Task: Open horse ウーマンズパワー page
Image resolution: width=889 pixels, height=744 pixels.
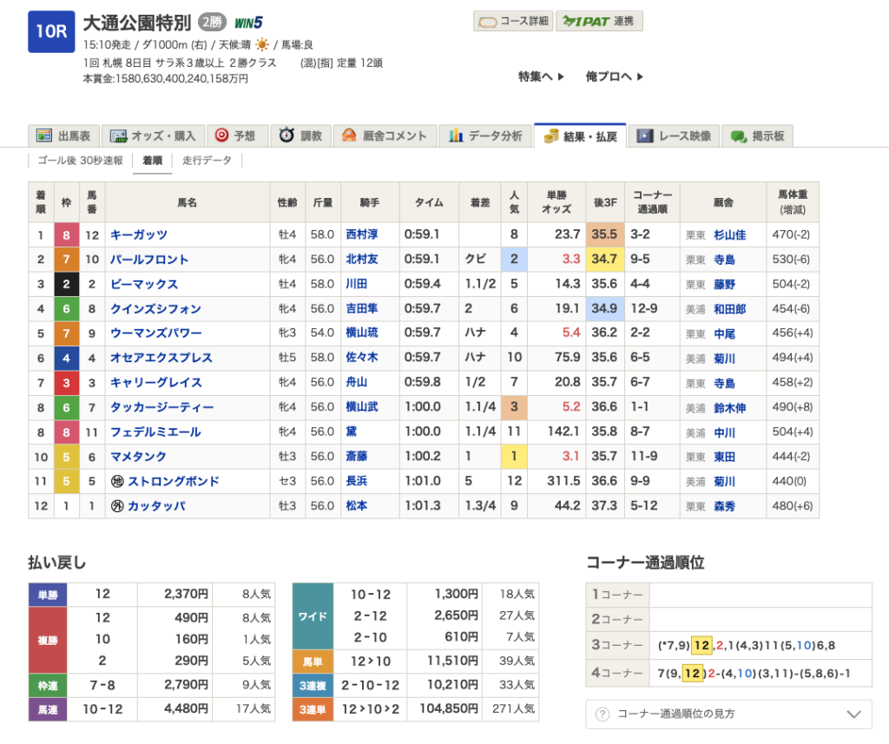Action: [156, 332]
